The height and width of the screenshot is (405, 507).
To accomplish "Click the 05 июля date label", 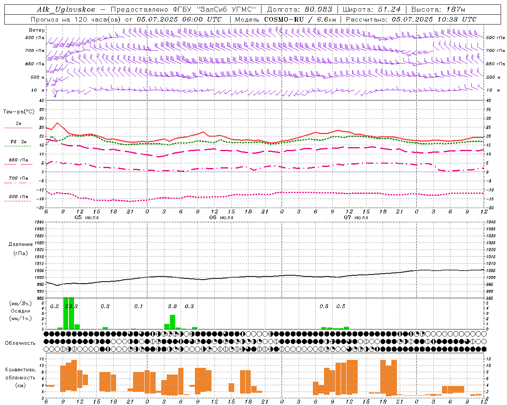I will [x=87, y=218].
